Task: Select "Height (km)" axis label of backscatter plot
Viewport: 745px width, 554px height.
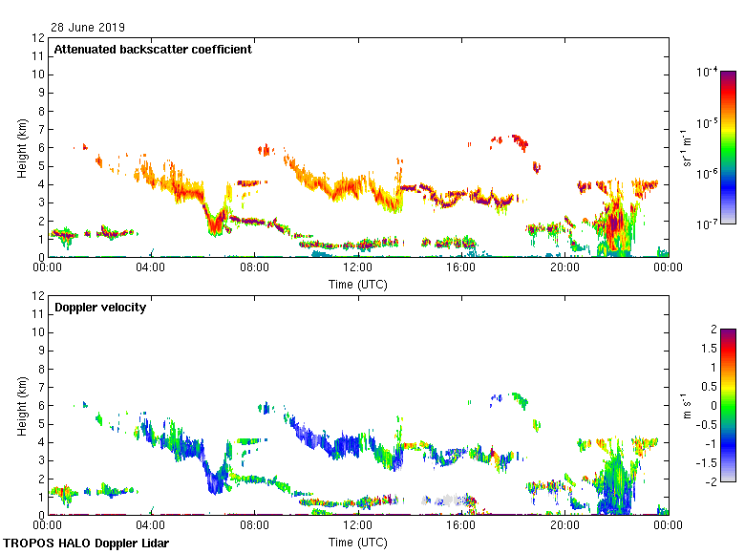Action: (x=23, y=147)
